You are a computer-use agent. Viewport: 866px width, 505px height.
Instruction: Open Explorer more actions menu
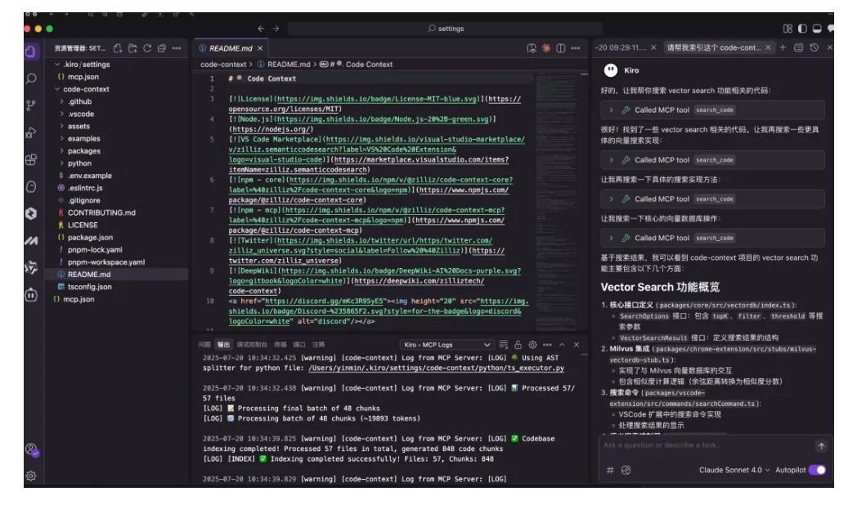click(176, 48)
